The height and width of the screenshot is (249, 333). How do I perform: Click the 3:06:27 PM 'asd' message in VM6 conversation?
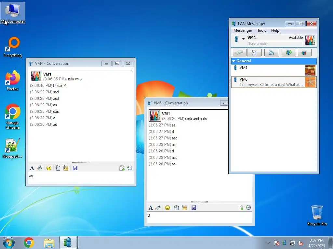coord(175,138)
